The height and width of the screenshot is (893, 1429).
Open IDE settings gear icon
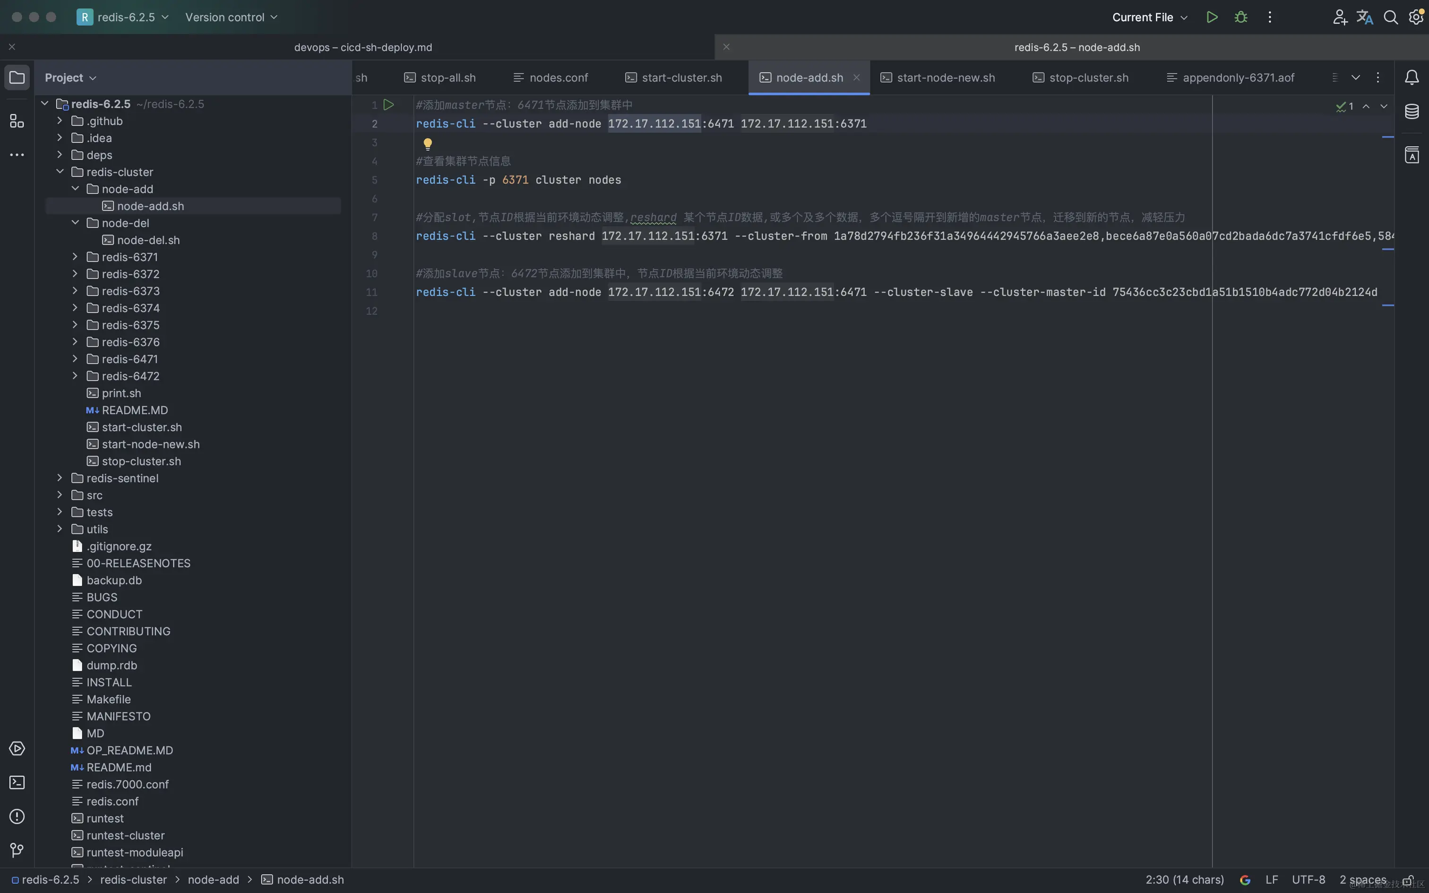tap(1416, 17)
